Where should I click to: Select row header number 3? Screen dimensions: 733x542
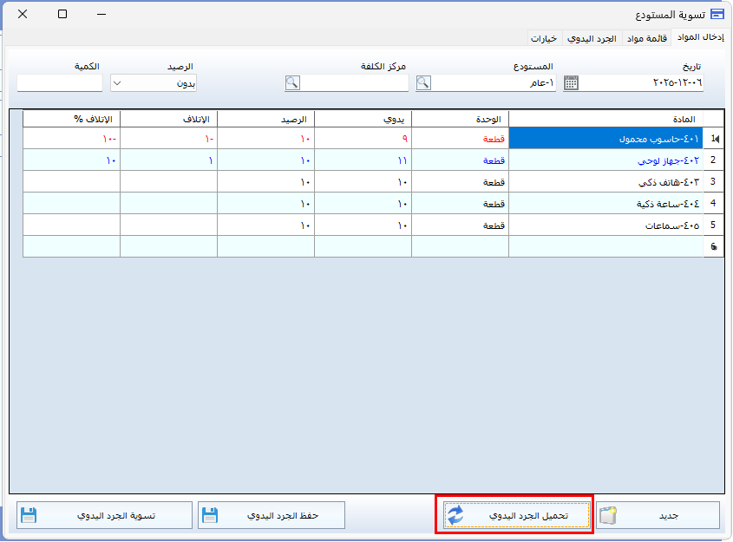pos(713,182)
